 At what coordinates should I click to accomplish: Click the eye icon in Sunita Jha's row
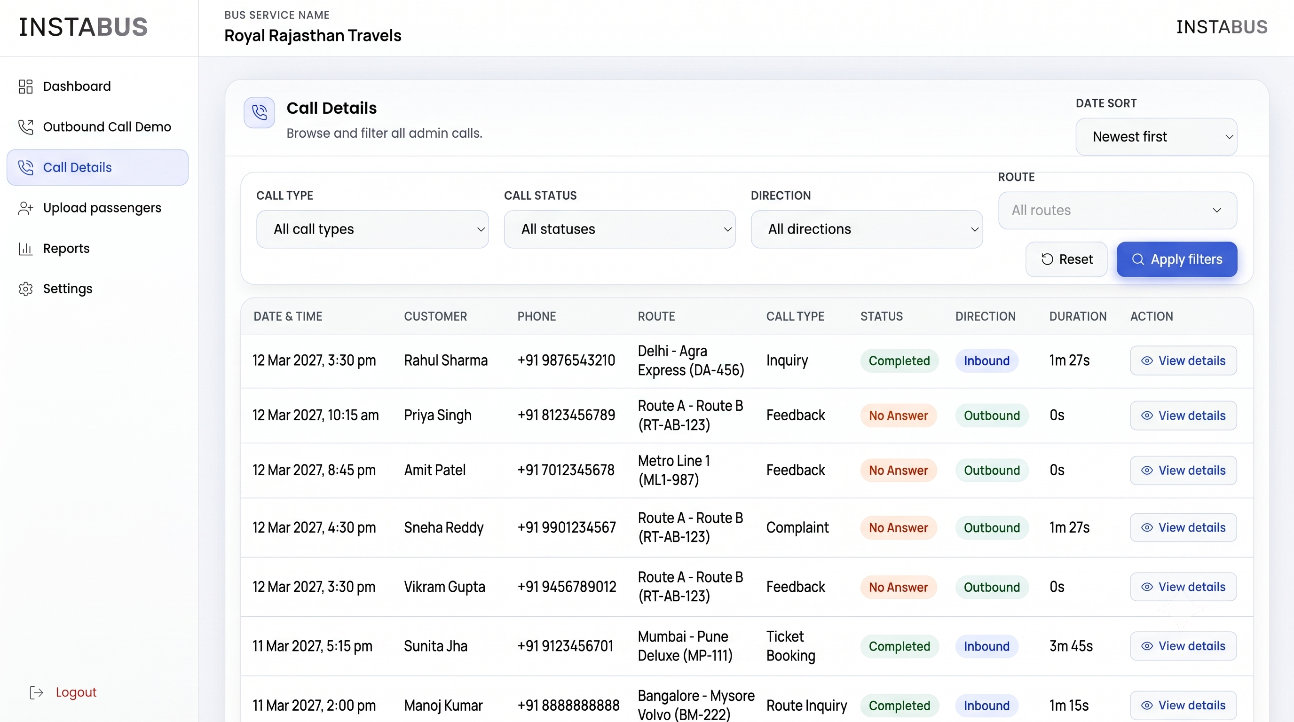(1147, 646)
